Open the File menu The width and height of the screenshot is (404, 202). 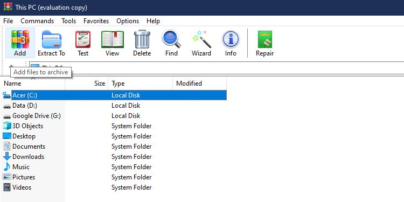tap(8, 21)
